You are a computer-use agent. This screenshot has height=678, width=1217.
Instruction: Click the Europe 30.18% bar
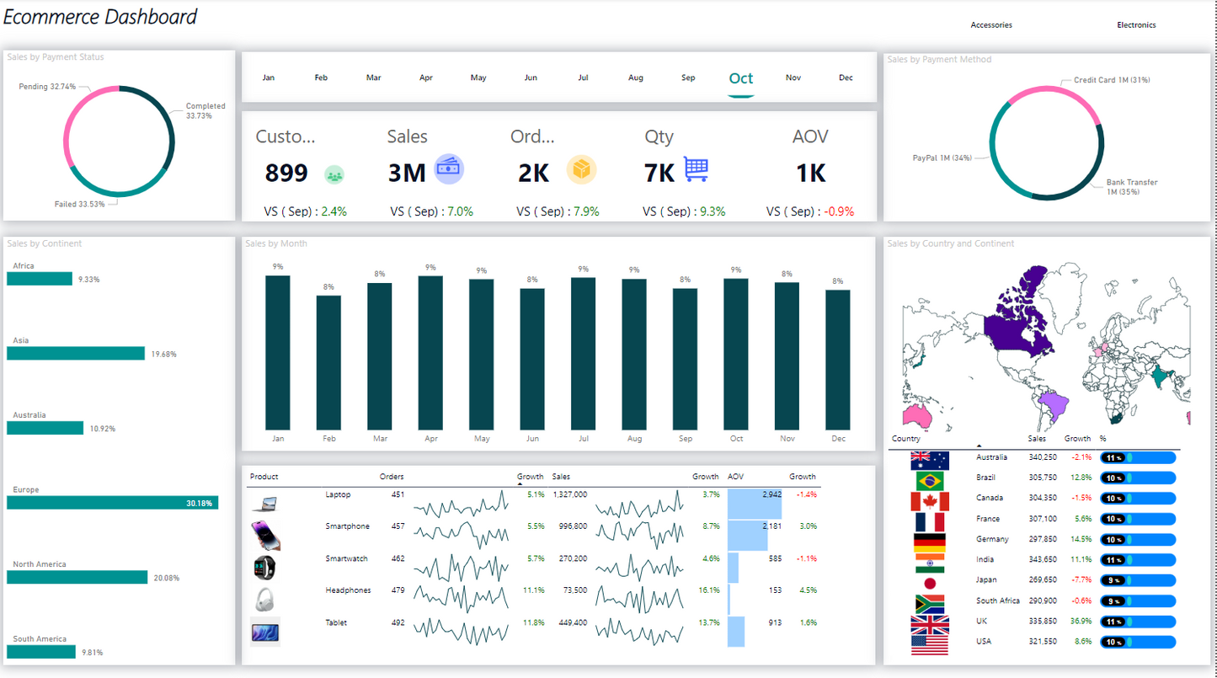coord(113,503)
